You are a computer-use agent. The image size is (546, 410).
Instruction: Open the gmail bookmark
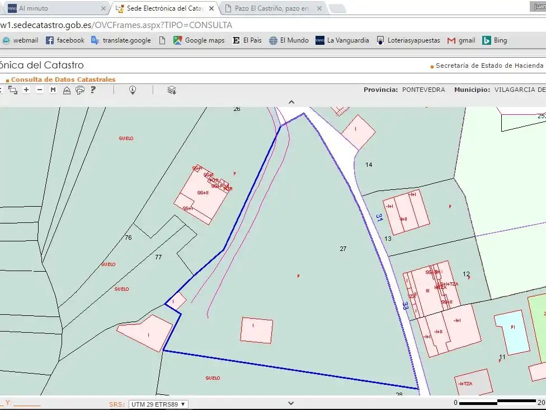coord(462,40)
